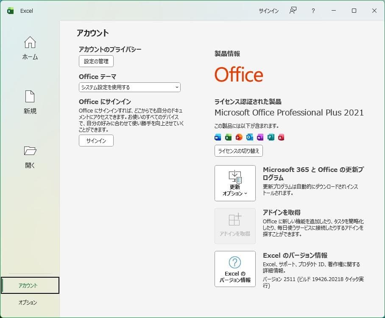Click the この製品には以下が含まれます text
Screen dimensions: 385x318
click(246, 126)
